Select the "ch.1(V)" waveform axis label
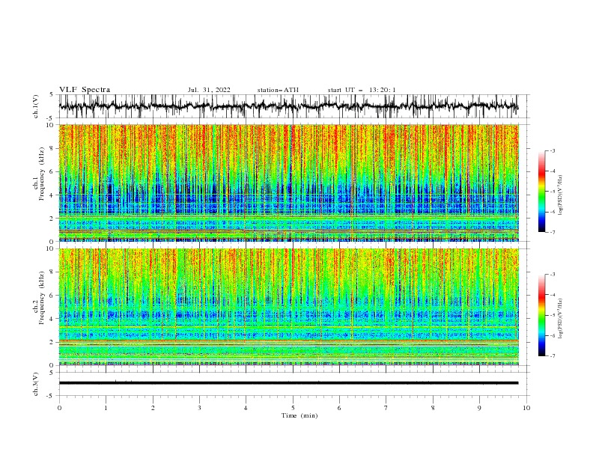593x458 pixels. tap(36, 106)
